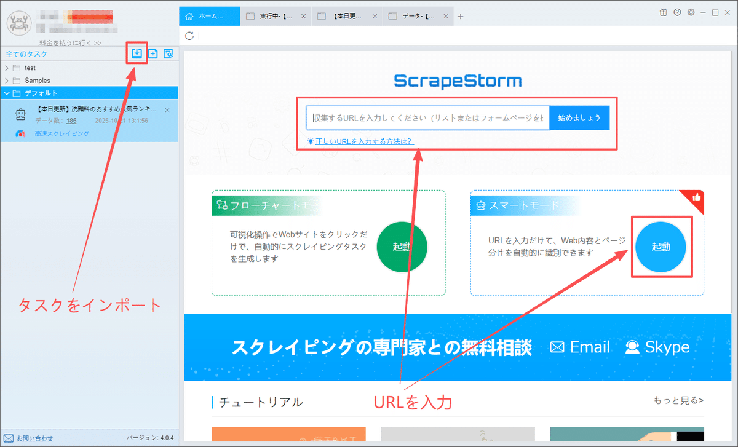
Task: Expand the Samples folder arrow
Action: point(7,81)
